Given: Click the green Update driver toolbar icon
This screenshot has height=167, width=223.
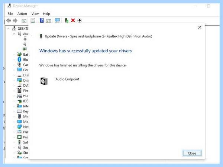Looking at the screenshot, I should pyautogui.click(x=67, y=20).
